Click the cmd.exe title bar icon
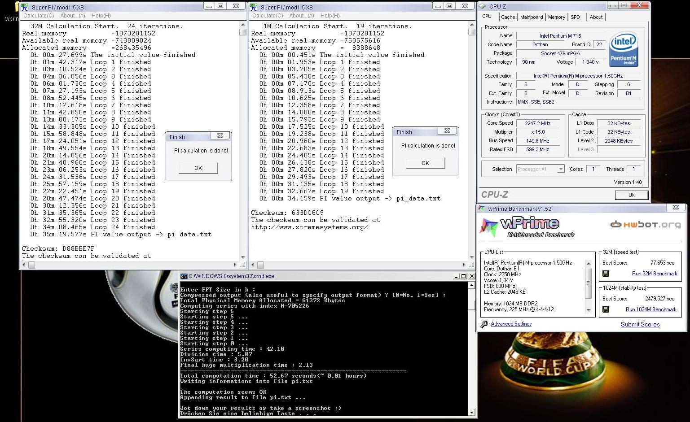The width and height of the screenshot is (690, 422). pos(184,276)
